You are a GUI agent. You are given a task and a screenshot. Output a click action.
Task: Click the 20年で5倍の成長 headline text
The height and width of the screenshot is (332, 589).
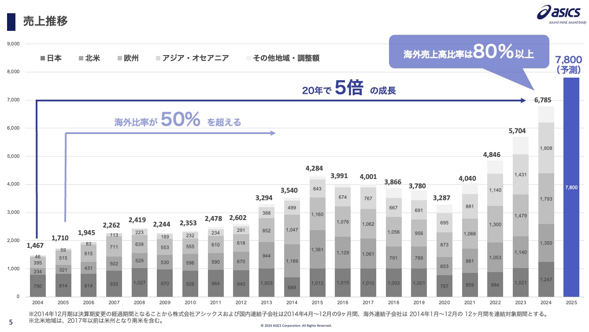[x=348, y=89]
